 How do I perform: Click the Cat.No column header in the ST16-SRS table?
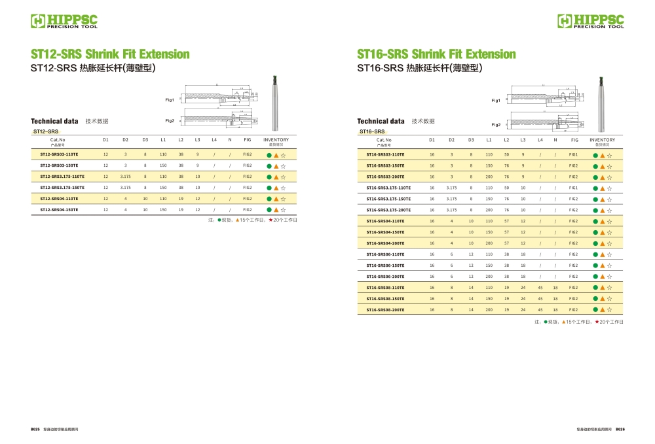[384, 142]
